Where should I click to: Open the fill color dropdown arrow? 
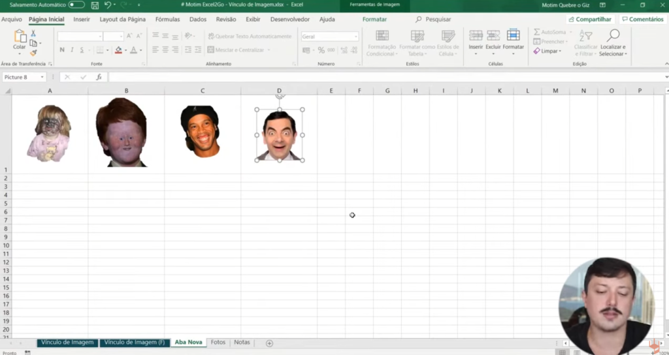126,50
